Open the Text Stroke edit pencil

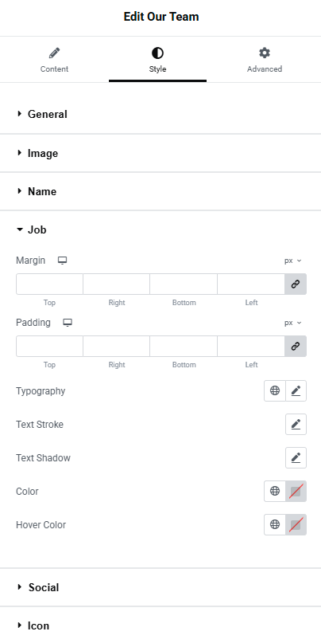(296, 425)
